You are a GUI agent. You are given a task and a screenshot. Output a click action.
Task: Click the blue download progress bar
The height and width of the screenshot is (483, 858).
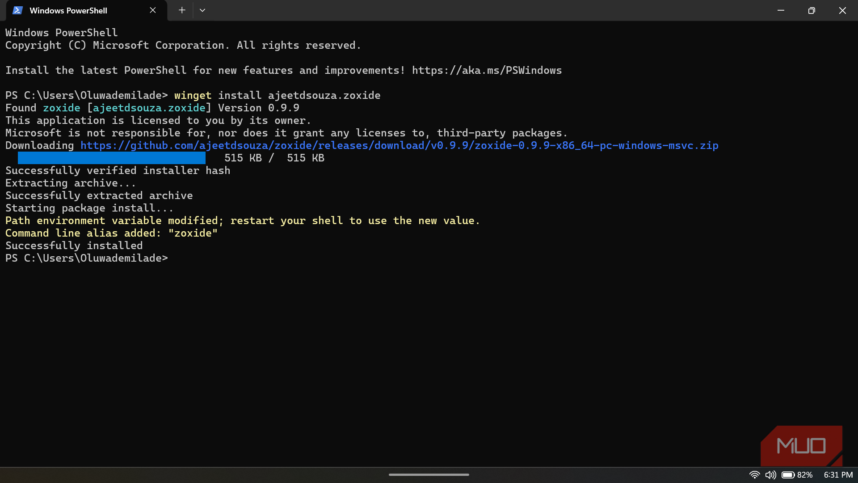coord(112,158)
